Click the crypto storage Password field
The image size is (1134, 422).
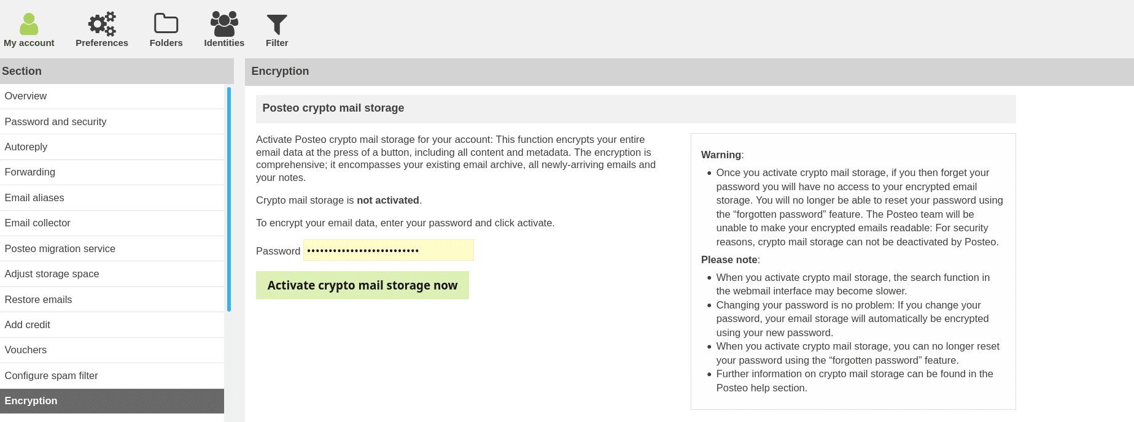click(388, 250)
